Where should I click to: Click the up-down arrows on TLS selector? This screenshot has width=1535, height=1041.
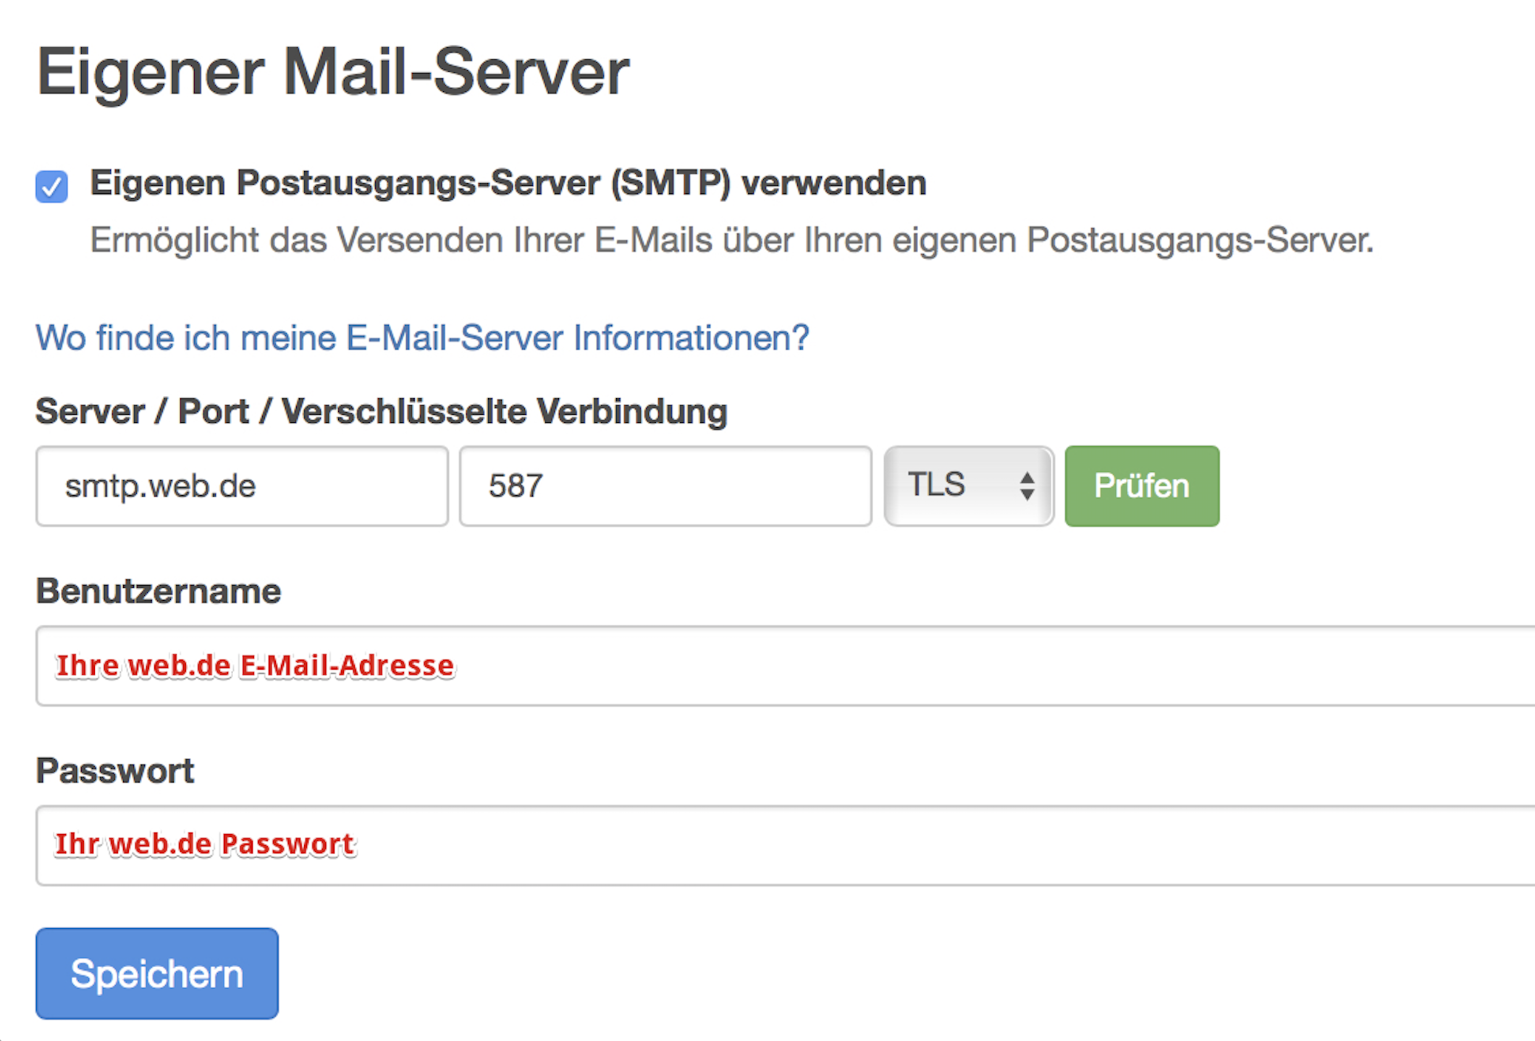click(1027, 486)
